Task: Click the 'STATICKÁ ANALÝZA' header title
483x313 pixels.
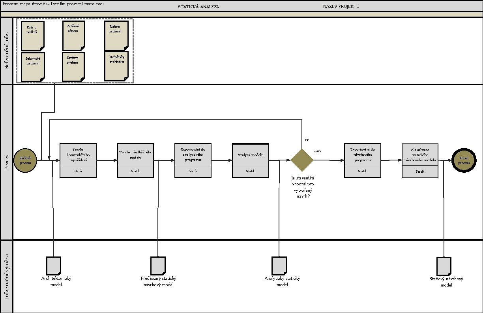Action: click(198, 7)
